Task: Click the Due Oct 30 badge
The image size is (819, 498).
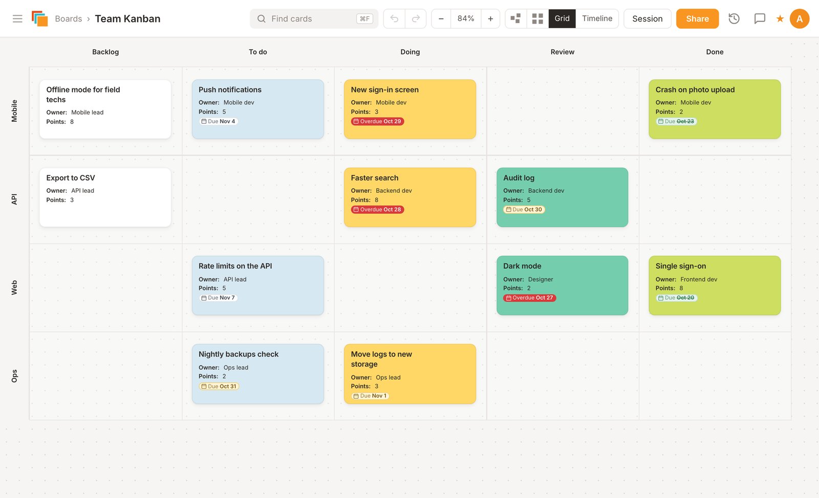Action: point(524,210)
